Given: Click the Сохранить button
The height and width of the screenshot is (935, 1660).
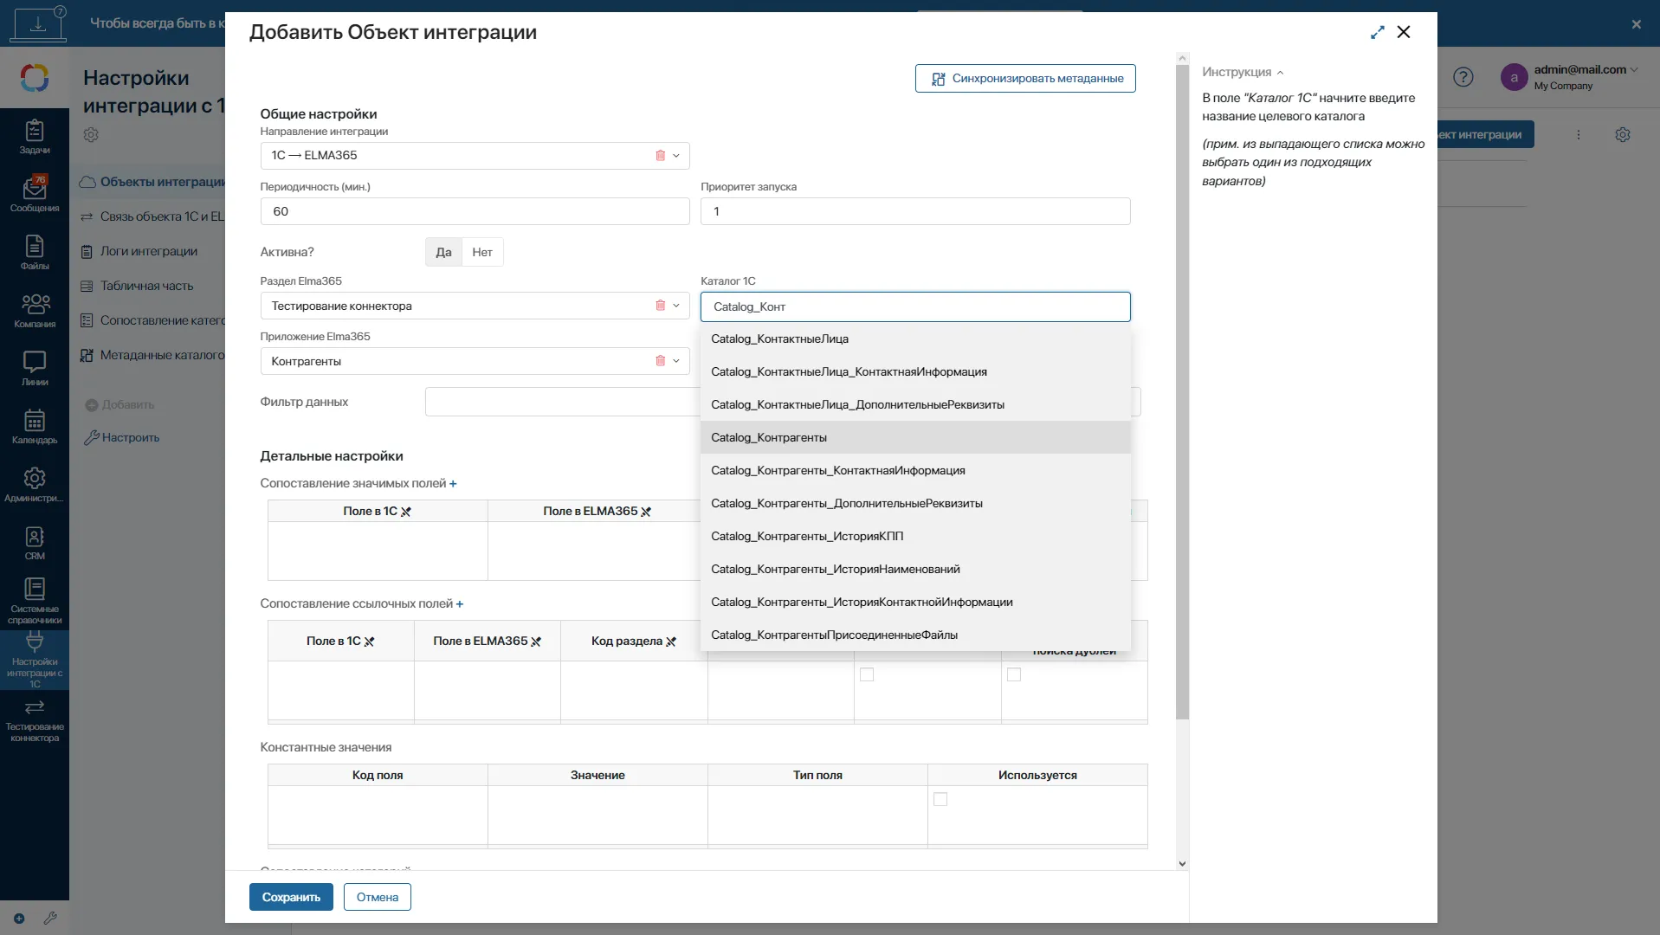Looking at the screenshot, I should pyautogui.click(x=291, y=897).
